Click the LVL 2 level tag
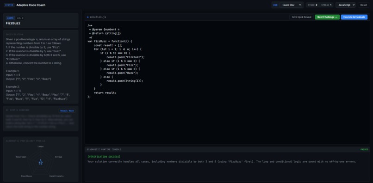Image resolution: width=373 pixels, height=183 pixels. coord(20,18)
